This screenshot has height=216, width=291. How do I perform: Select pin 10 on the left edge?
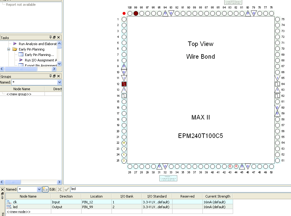pyautogui.click(x=124, y=72)
